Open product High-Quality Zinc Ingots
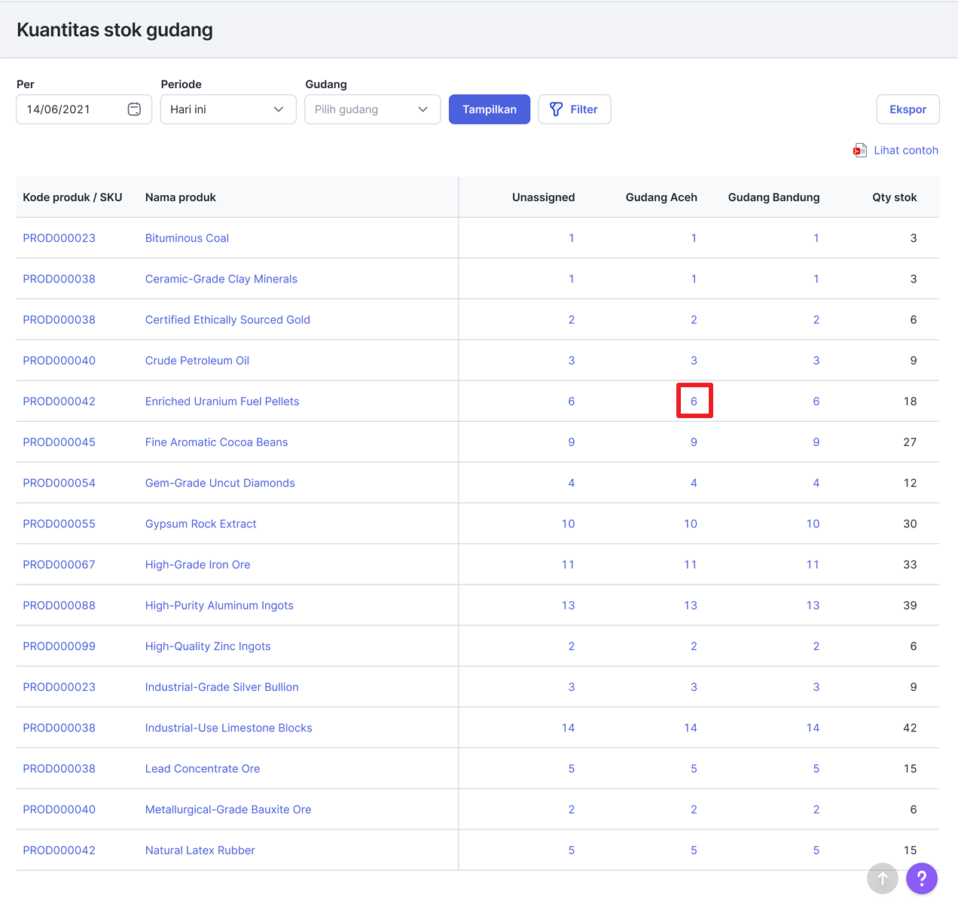Screen dimensions: 958x901 [208, 646]
